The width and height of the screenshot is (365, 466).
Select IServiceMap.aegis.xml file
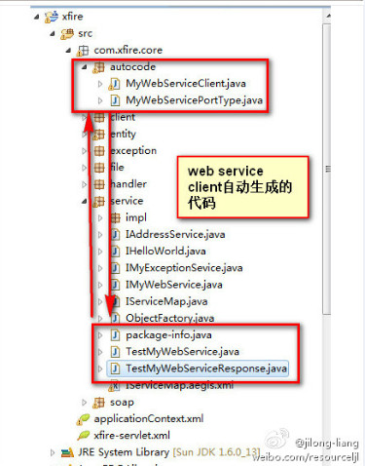pyautogui.click(x=179, y=385)
